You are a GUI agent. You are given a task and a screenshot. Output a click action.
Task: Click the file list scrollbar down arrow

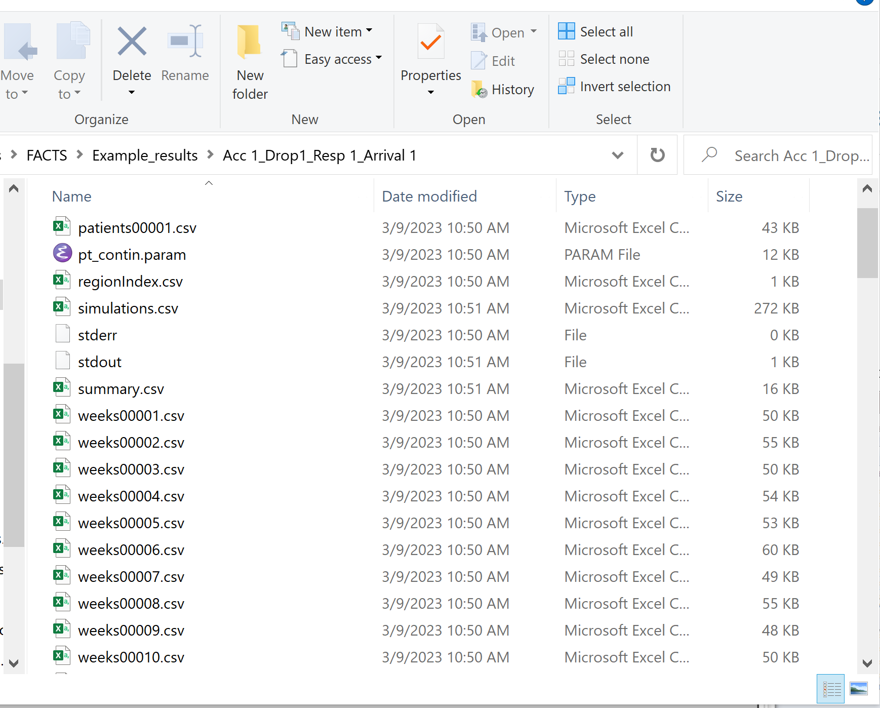click(867, 663)
